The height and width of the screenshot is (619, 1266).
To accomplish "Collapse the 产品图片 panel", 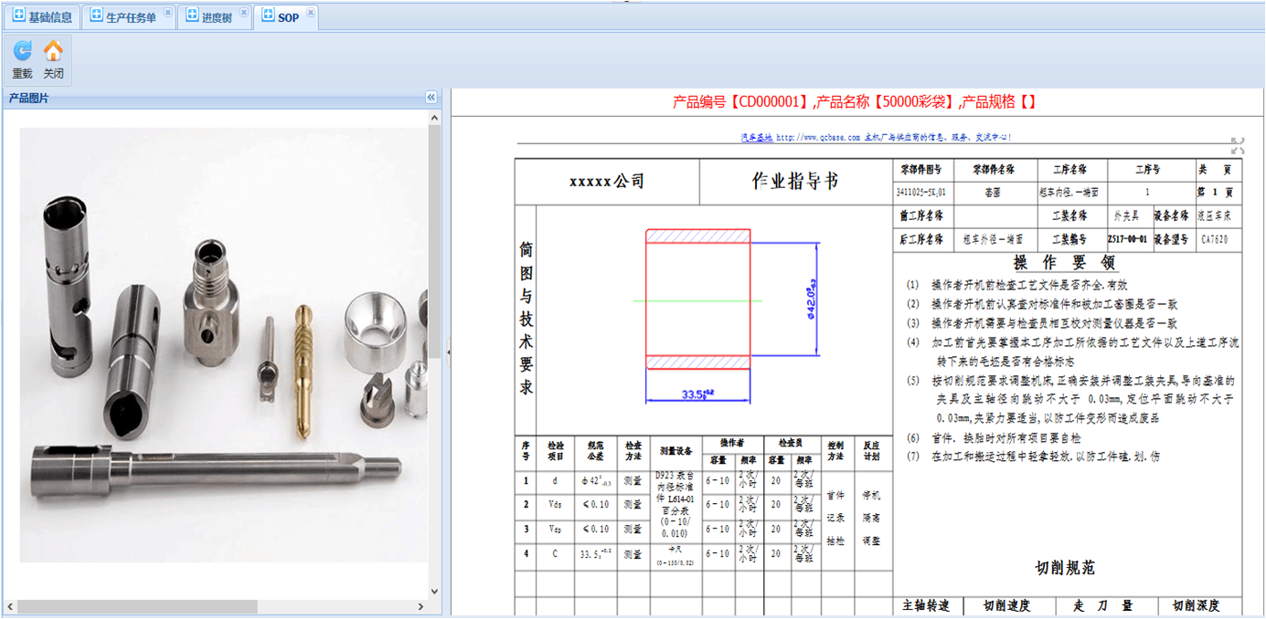I will (431, 98).
